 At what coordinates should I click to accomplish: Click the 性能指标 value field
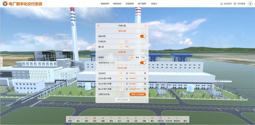[x=121, y=73]
